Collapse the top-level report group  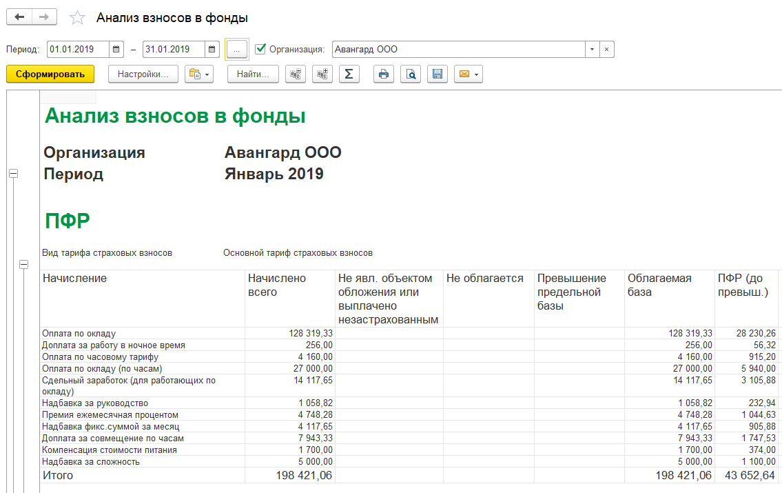click(x=12, y=174)
